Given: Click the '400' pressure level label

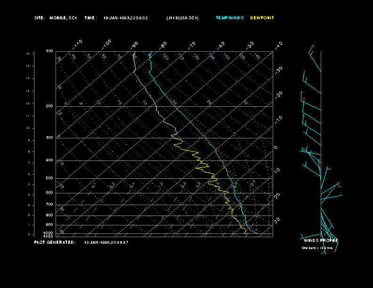Looking at the screenshot, I should coord(49,160).
